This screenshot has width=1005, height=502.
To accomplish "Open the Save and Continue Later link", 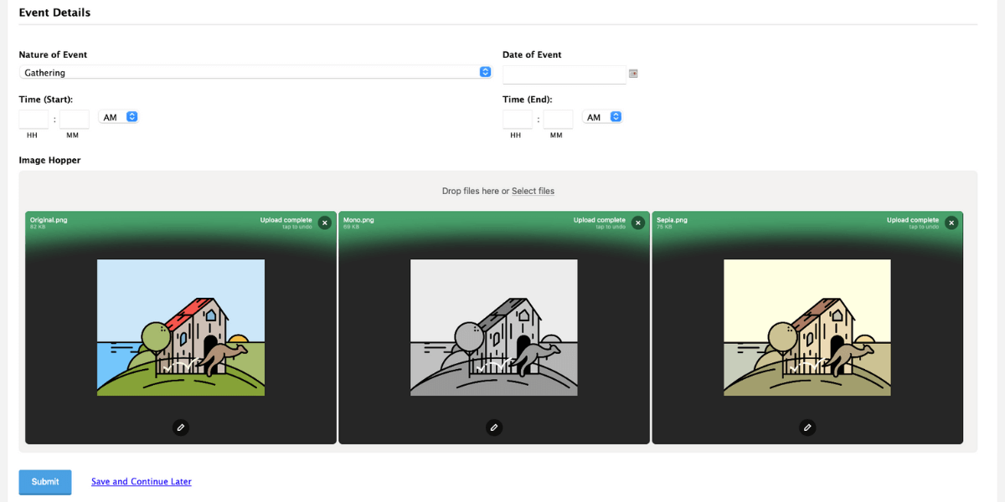I will pyautogui.click(x=142, y=482).
